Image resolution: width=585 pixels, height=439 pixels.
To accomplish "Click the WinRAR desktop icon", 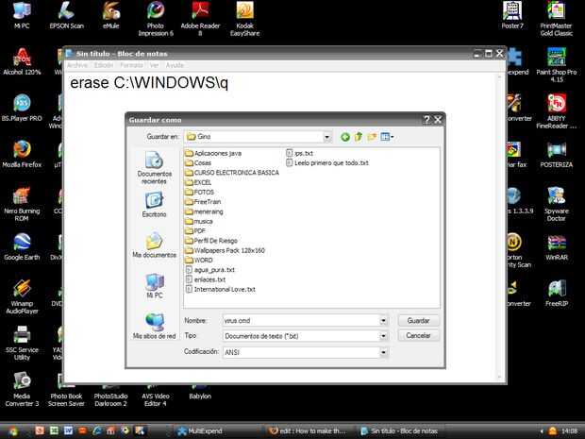I will [x=557, y=246].
